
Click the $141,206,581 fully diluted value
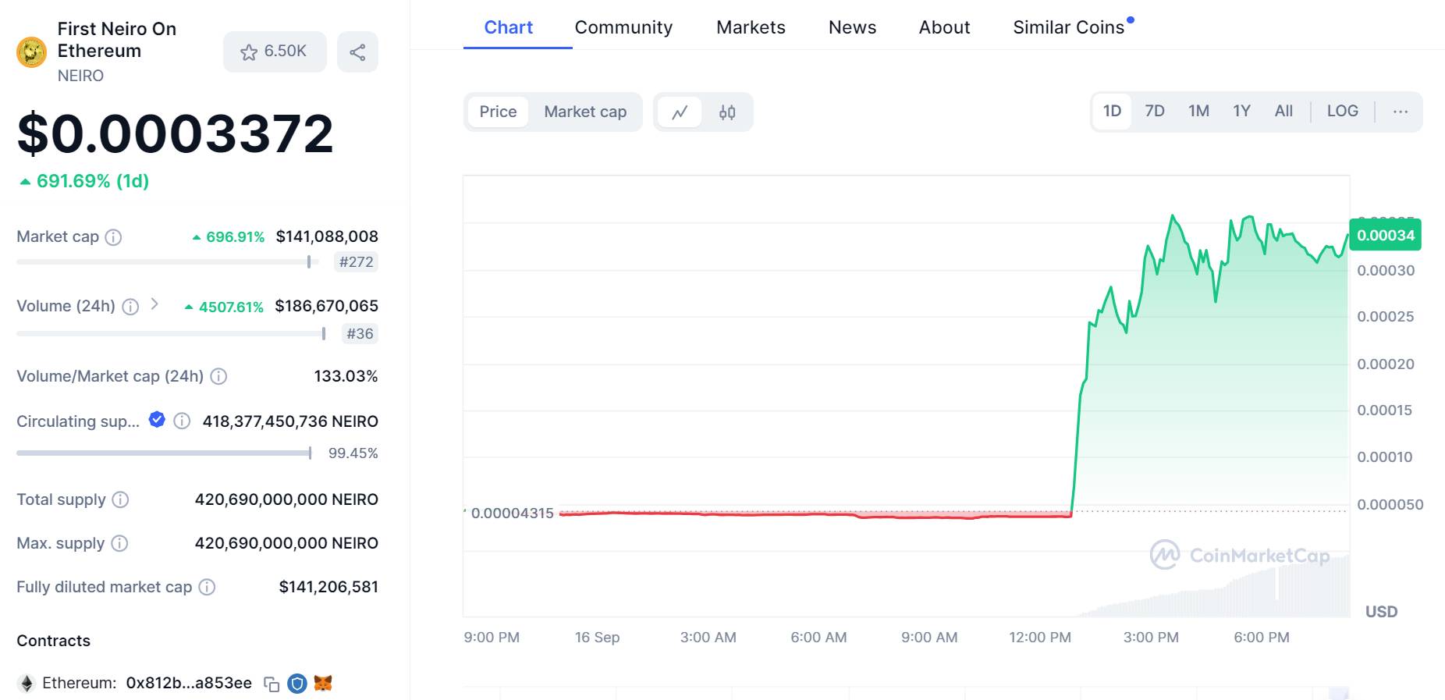point(328,587)
